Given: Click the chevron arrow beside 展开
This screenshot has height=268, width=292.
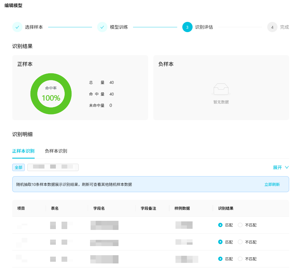Looking at the screenshot, I should pyautogui.click(x=287, y=167).
